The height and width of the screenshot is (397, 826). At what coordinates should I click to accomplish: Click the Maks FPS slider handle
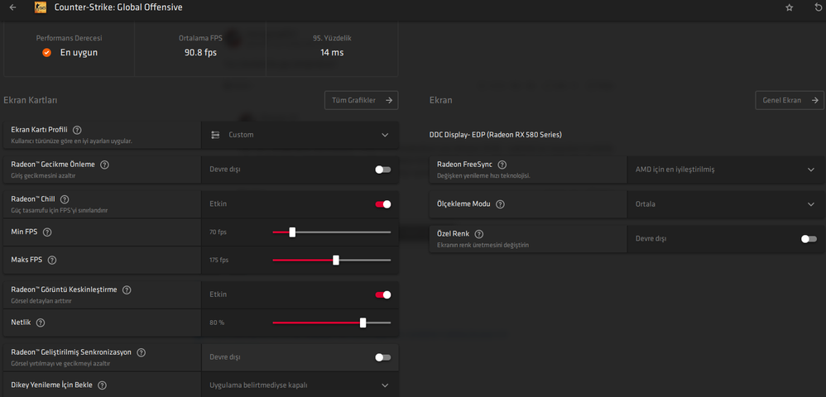[x=336, y=260]
